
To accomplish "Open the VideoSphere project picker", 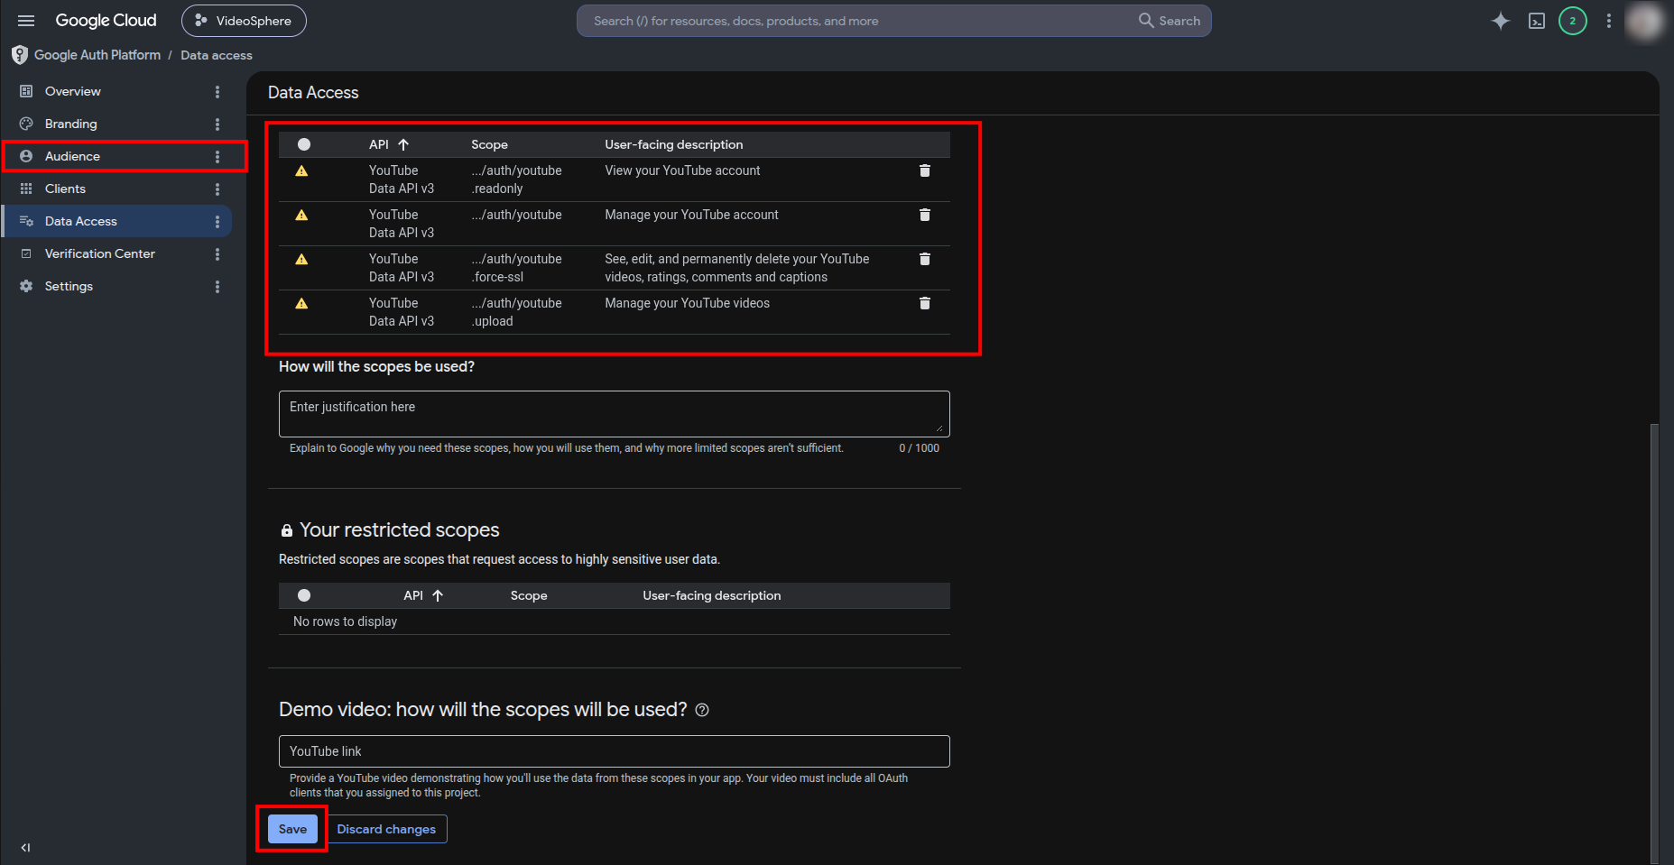I will click(x=244, y=21).
